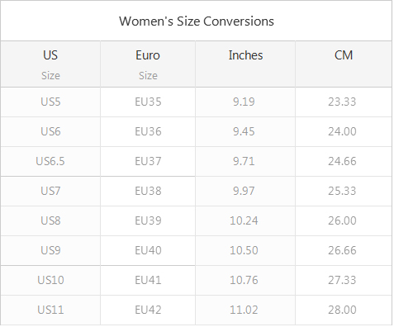This screenshot has height=327, width=394.
Task: Select the EU36 cell
Action: click(148, 131)
